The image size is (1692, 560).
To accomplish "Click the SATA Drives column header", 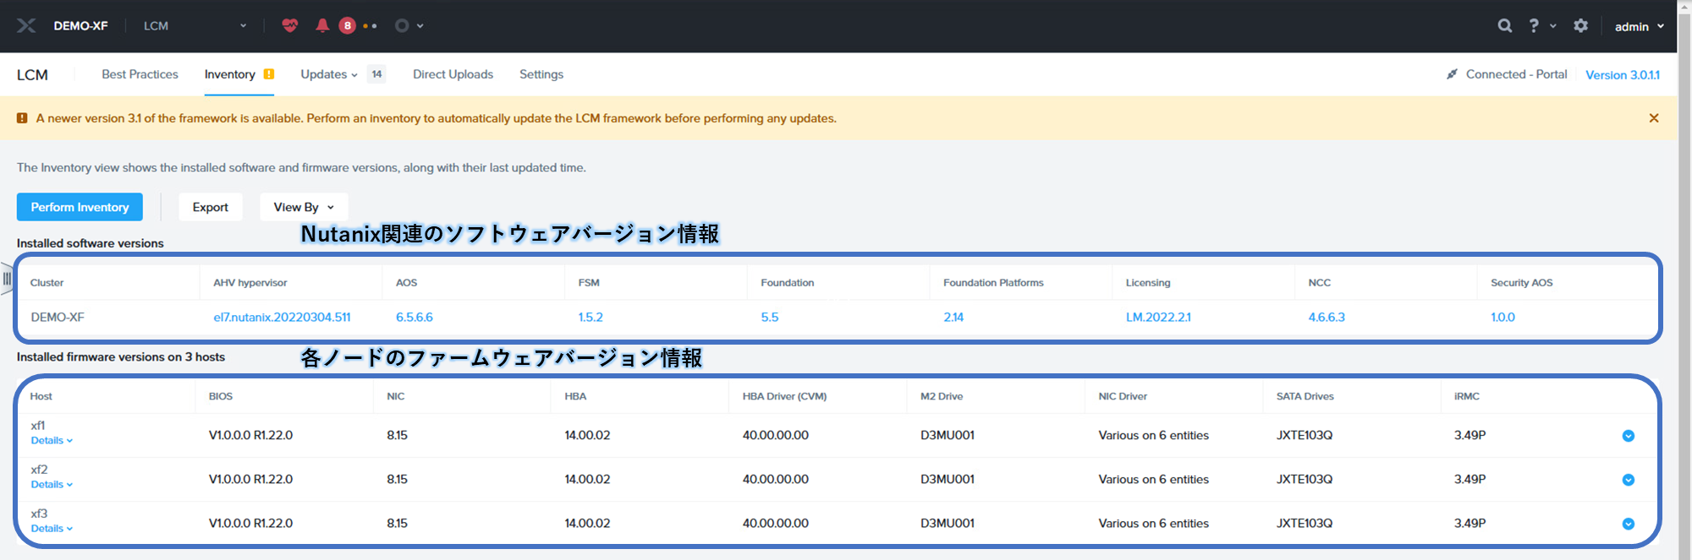I will pyautogui.click(x=1305, y=396).
